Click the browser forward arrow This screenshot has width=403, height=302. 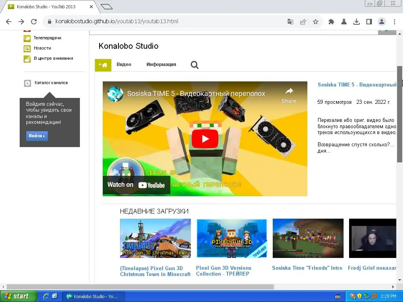pyautogui.click(x=21, y=22)
